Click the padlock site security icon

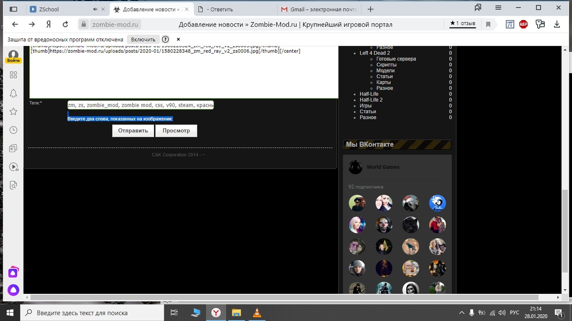(84, 25)
